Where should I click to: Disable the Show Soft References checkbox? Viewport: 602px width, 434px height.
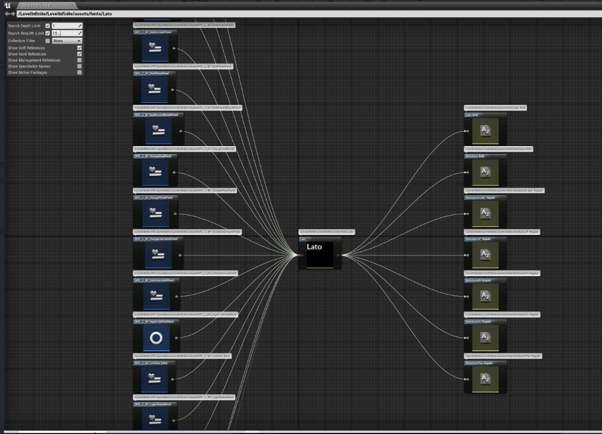click(79, 48)
